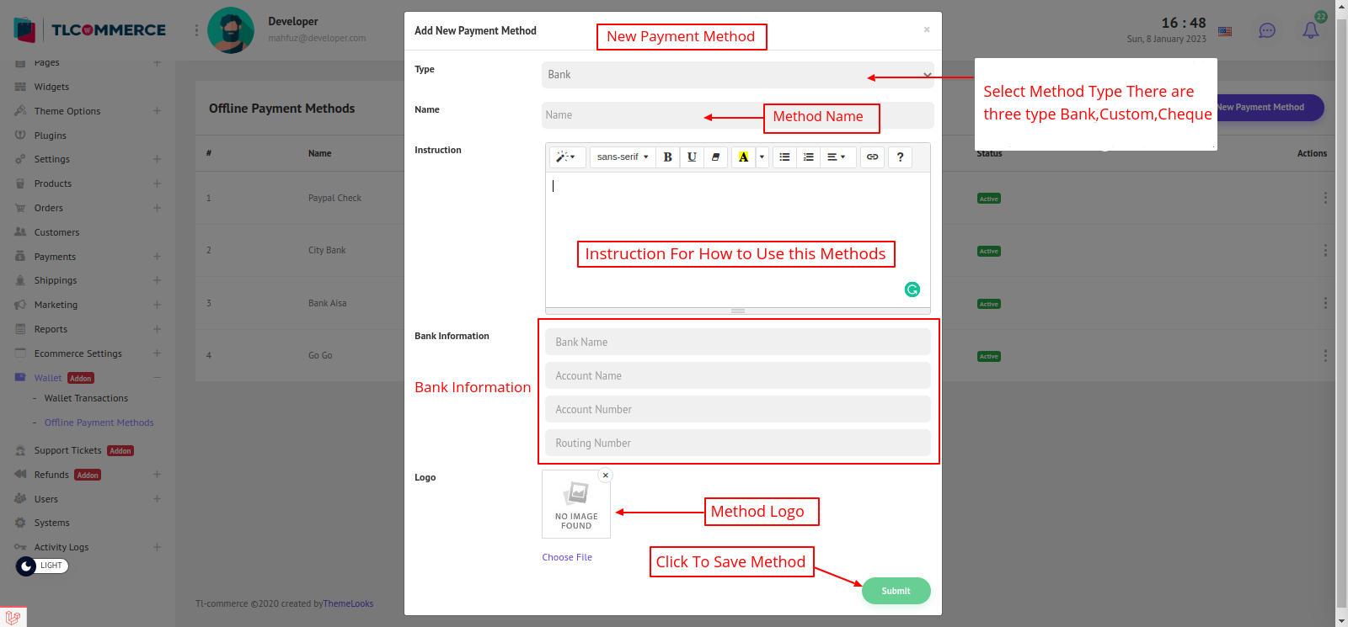1348x627 pixels.
Task: Expand the text color options arrow
Action: (x=762, y=157)
